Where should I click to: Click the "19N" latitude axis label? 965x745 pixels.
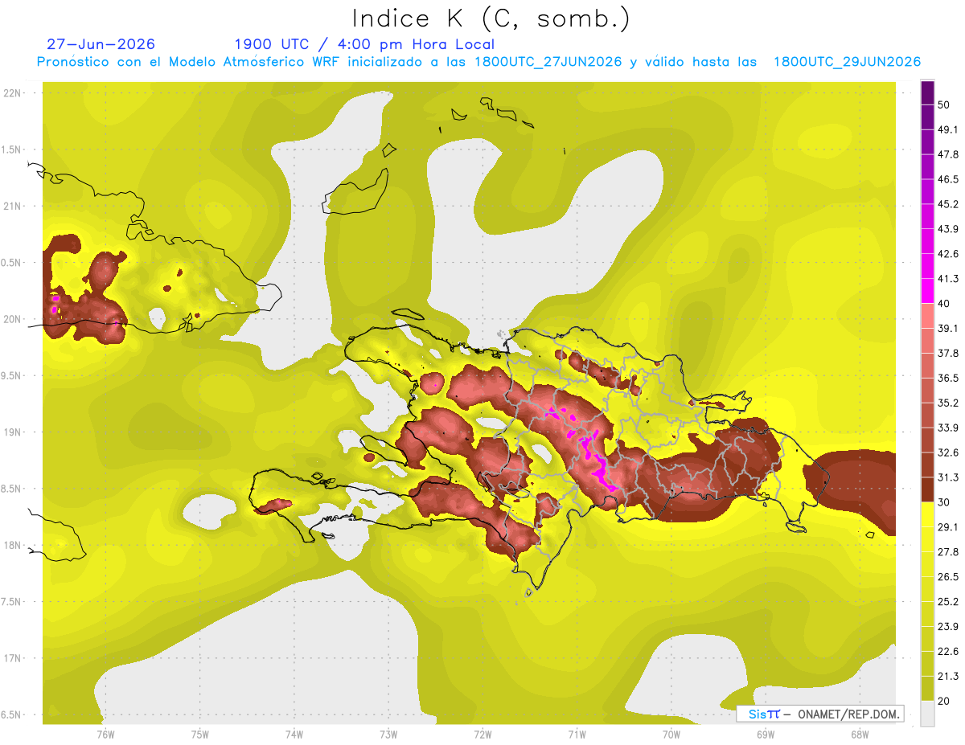click(x=13, y=432)
